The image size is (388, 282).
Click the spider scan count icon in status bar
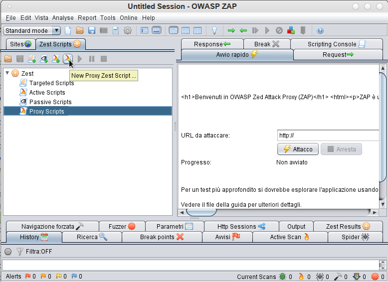[x=320, y=277]
